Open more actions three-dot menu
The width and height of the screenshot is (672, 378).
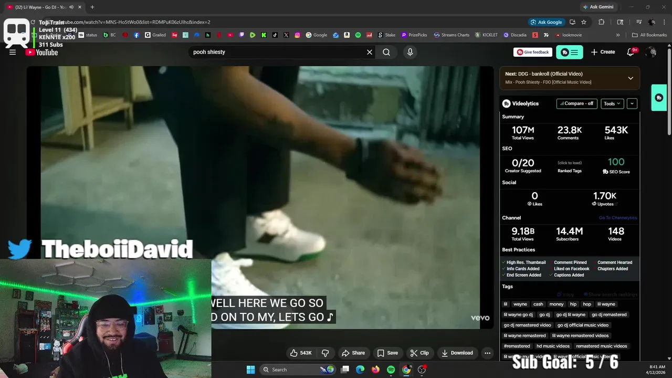[487, 353]
